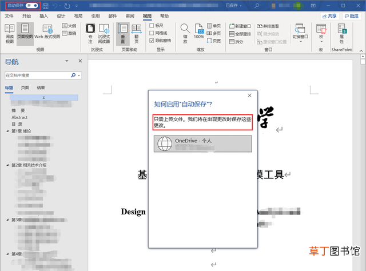Switch to the 插入 ribbon tab

pyautogui.click(x=43, y=16)
